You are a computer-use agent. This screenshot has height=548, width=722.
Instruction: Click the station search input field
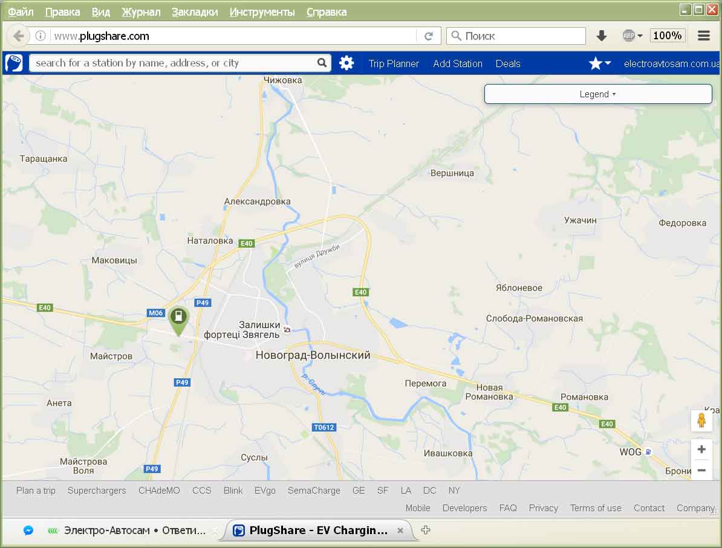[172, 63]
